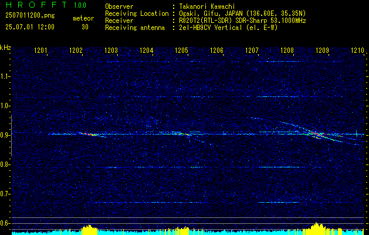Viewport: 369px width, 235px height.
Task: Click the meteor label
Action: (83, 18)
